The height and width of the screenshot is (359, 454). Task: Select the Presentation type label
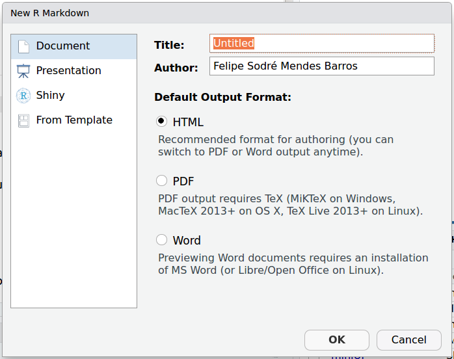[x=69, y=71]
